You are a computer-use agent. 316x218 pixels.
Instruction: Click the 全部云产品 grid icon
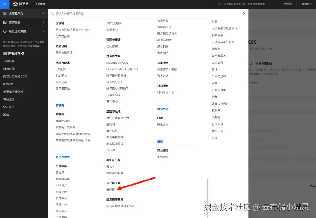click(5, 13)
